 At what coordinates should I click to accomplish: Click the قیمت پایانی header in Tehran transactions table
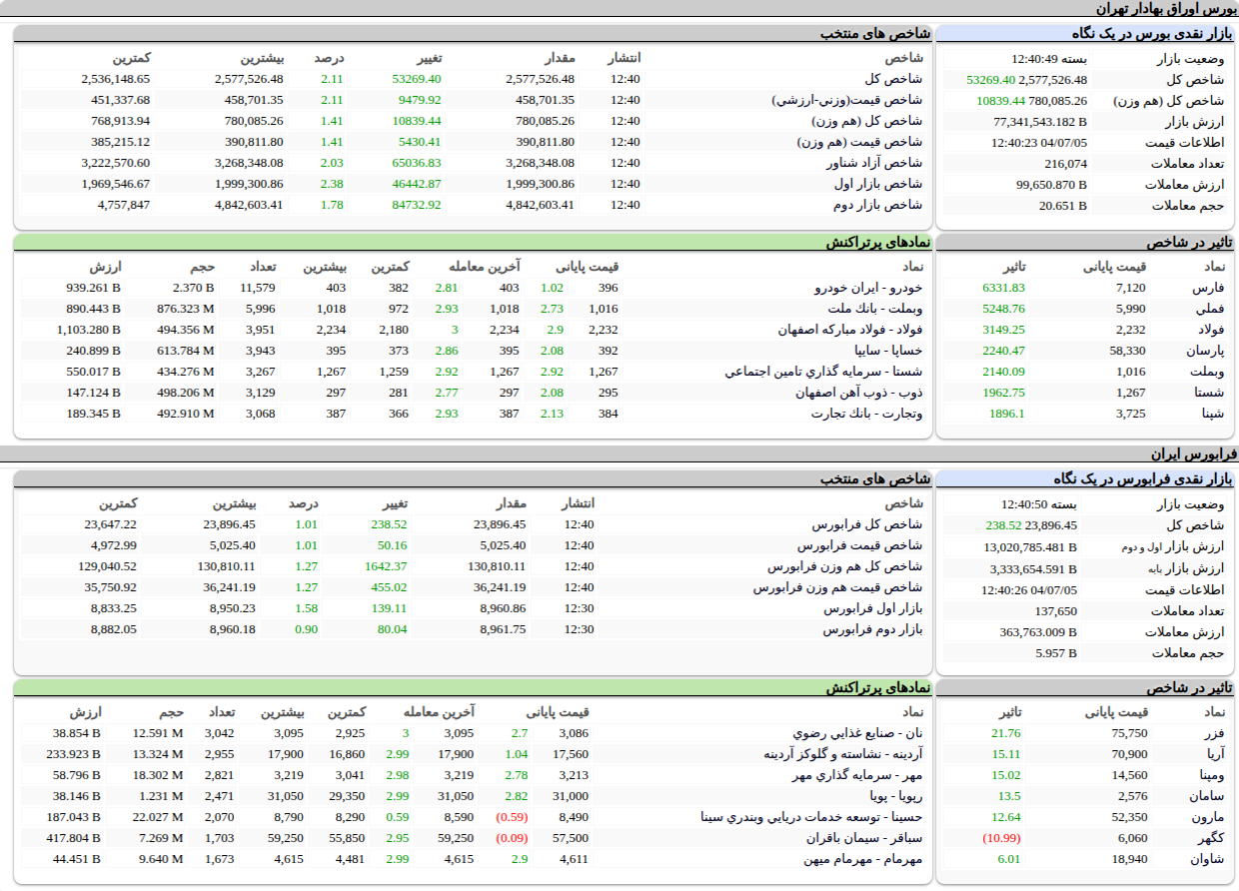point(588,267)
